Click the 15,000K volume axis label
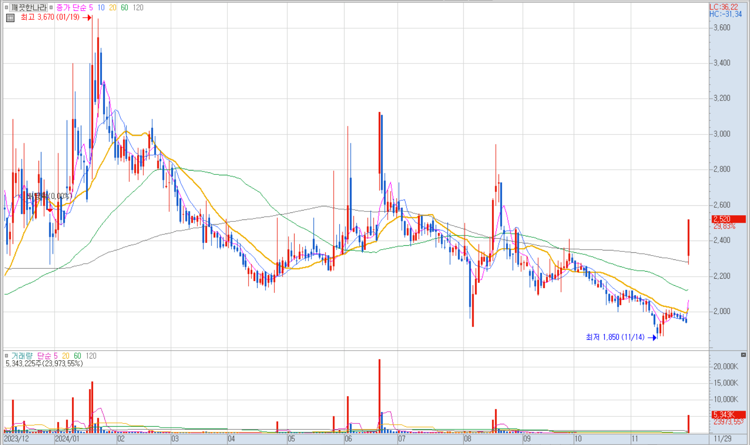Screen dimensions: 750x445 coord(726,383)
